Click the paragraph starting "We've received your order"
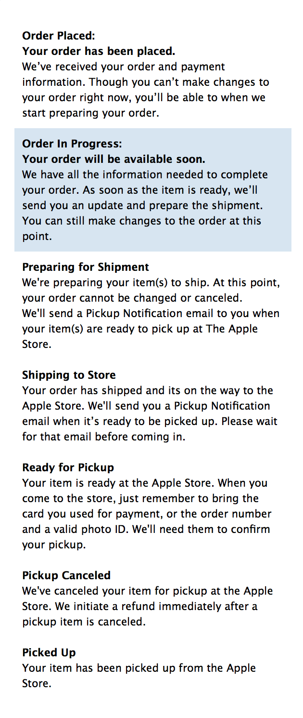 (x=145, y=89)
